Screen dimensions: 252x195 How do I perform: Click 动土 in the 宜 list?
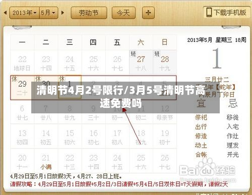click(x=201, y=145)
